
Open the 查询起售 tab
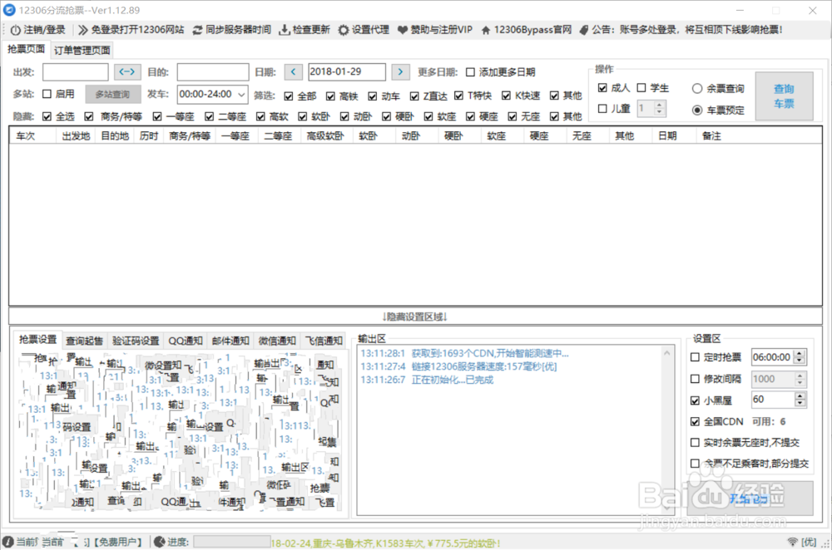tap(84, 341)
